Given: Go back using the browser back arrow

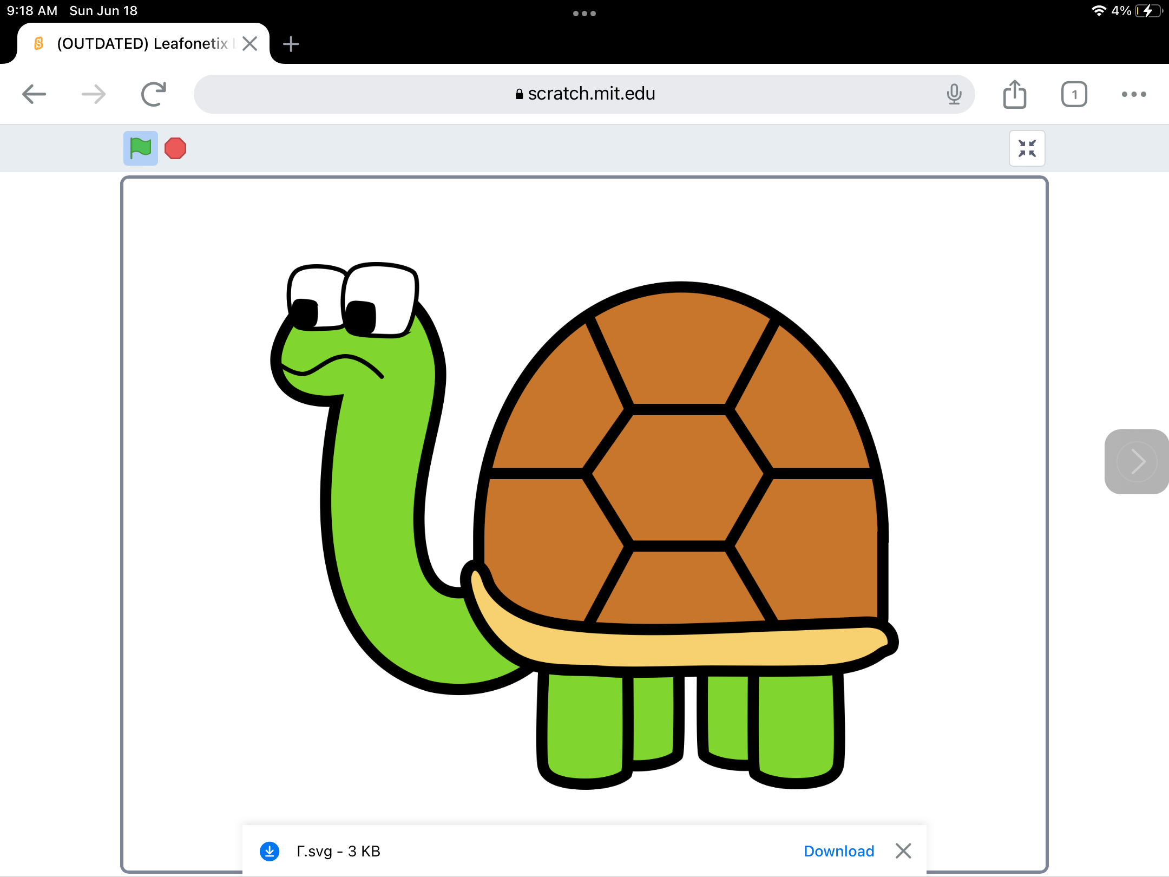Looking at the screenshot, I should 34,94.
